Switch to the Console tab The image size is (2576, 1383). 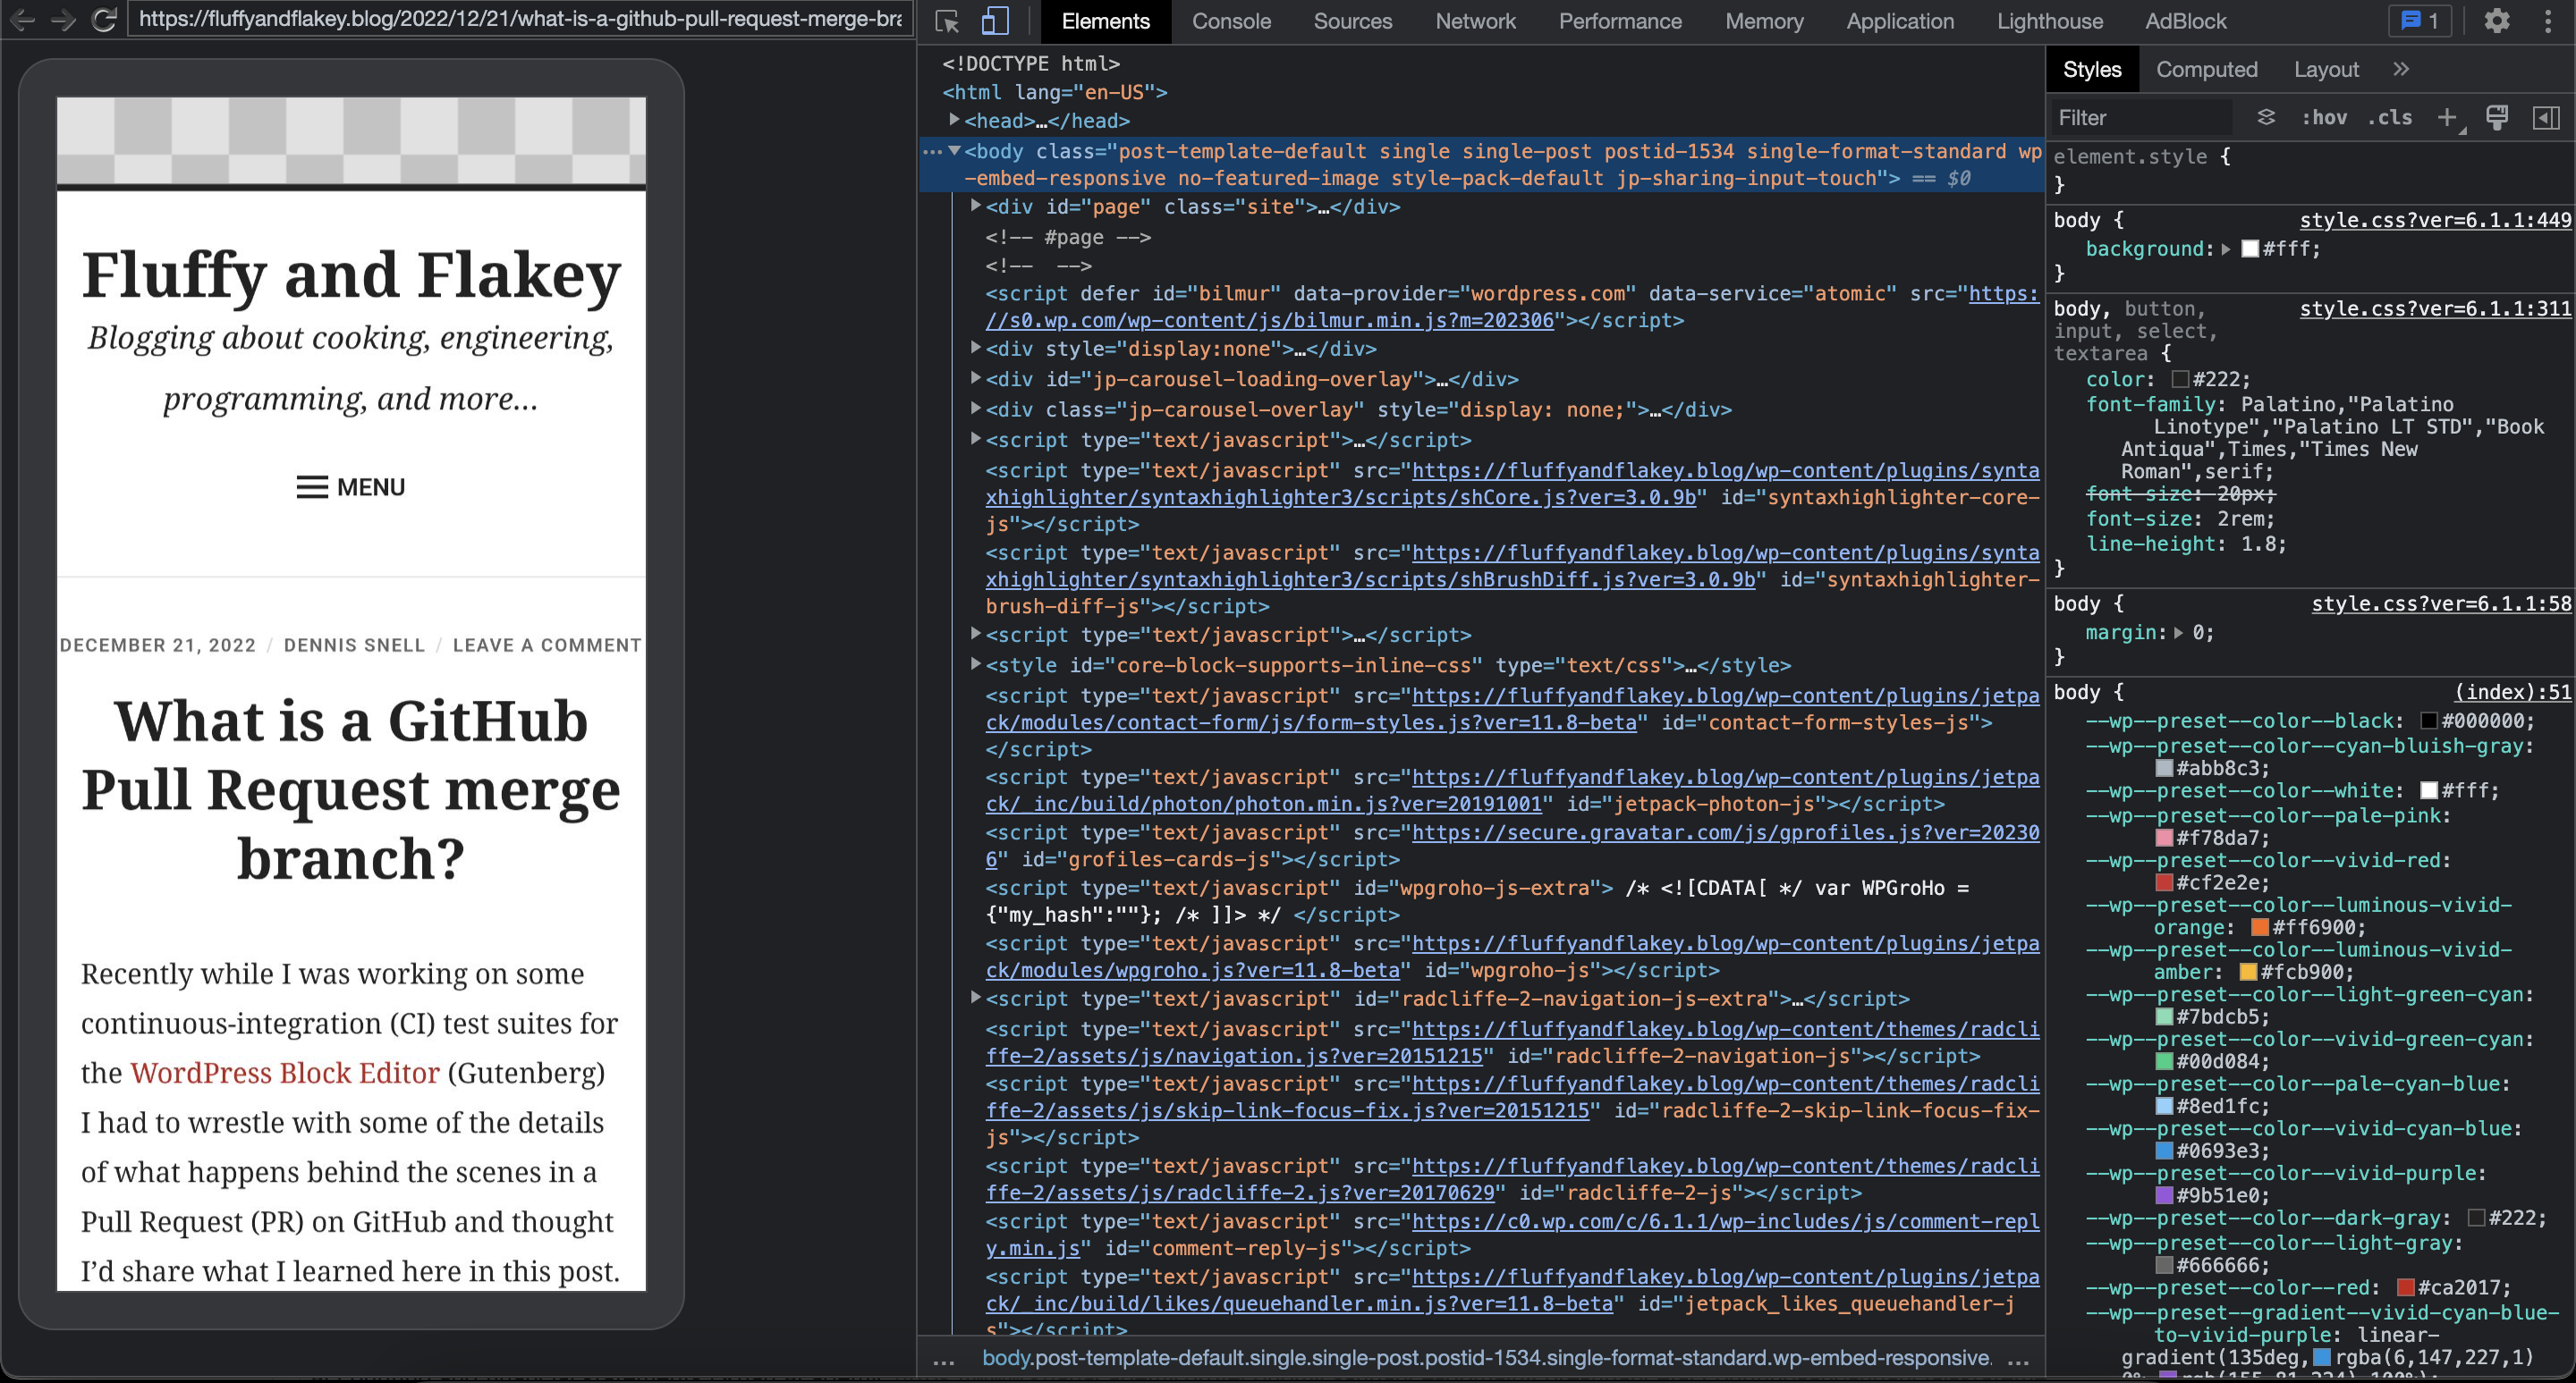1231,21
